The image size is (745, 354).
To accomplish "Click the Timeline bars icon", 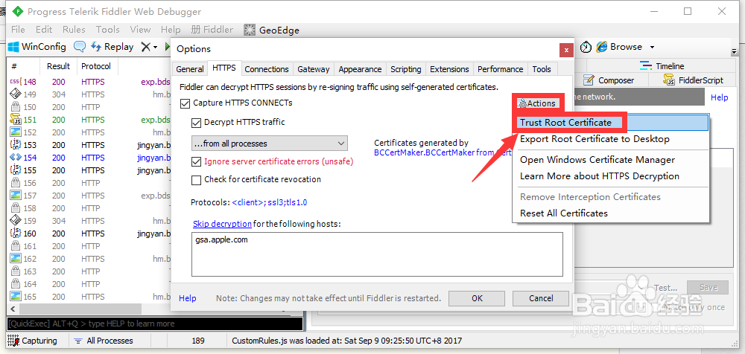I will [646, 66].
